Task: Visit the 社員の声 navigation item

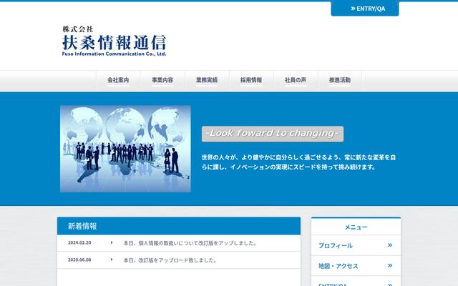Action: (296, 80)
